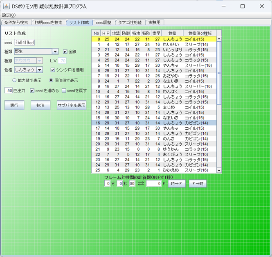Toggle the 金銀 checkbox
272x257 pixels.
[x=65, y=52]
